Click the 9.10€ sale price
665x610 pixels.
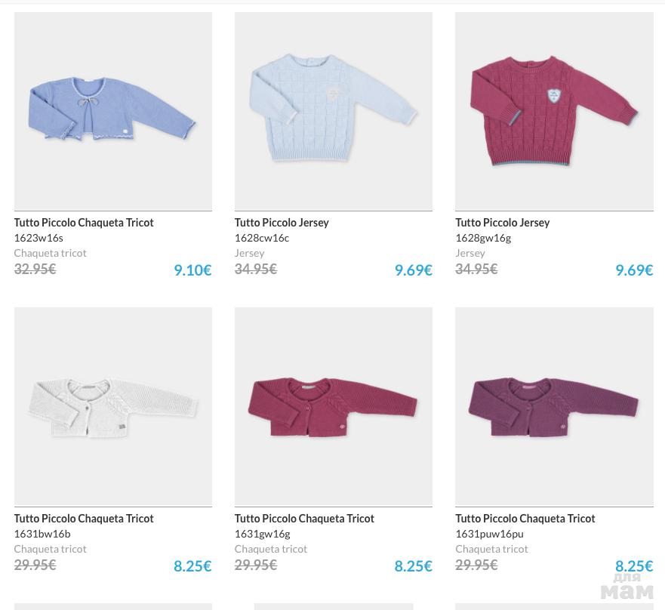coord(192,270)
